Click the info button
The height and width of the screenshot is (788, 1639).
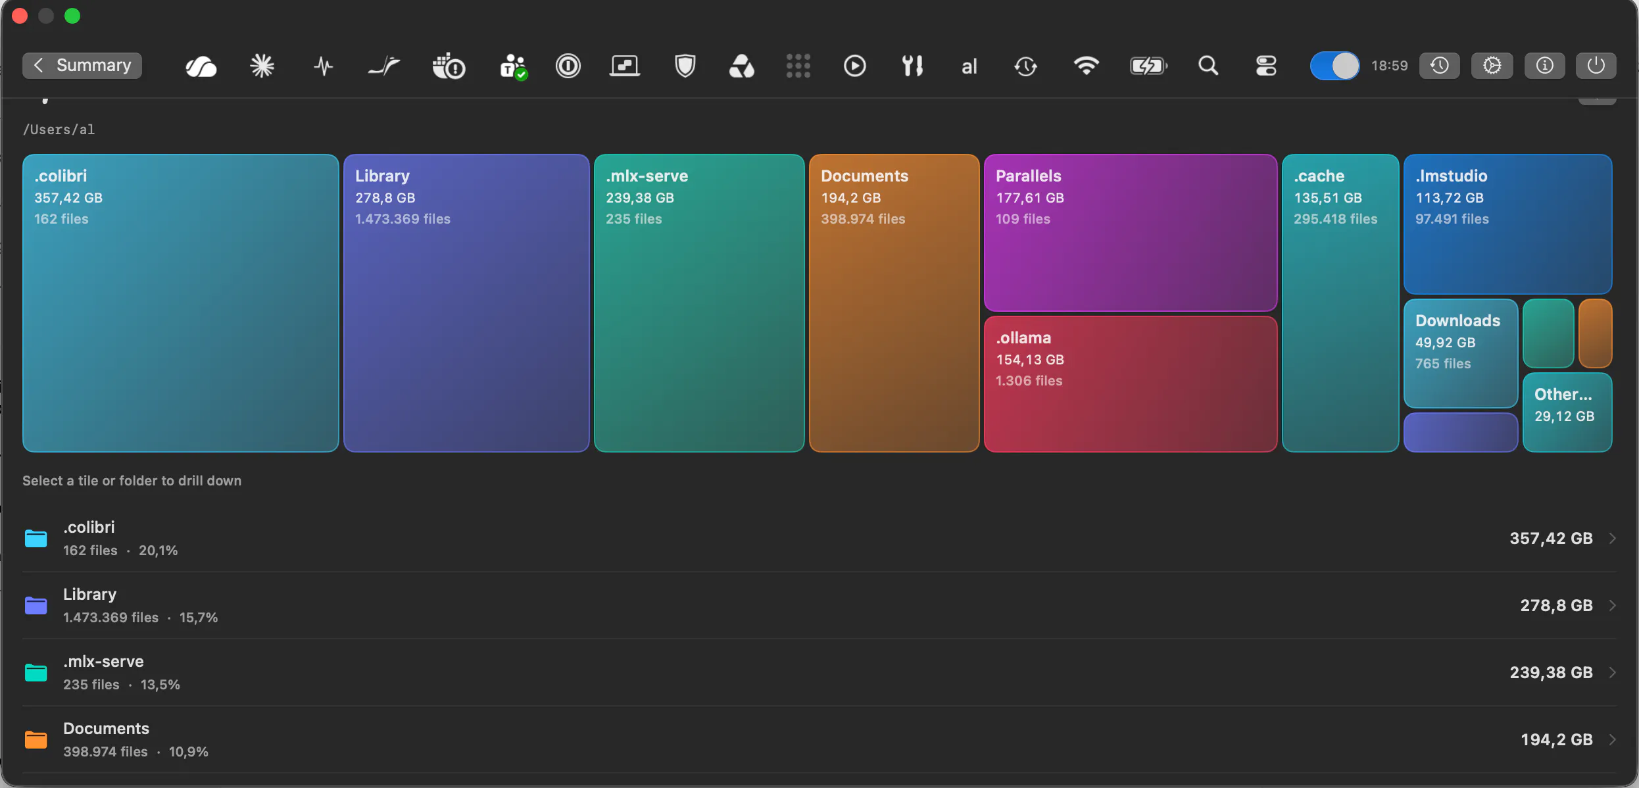1544,66
